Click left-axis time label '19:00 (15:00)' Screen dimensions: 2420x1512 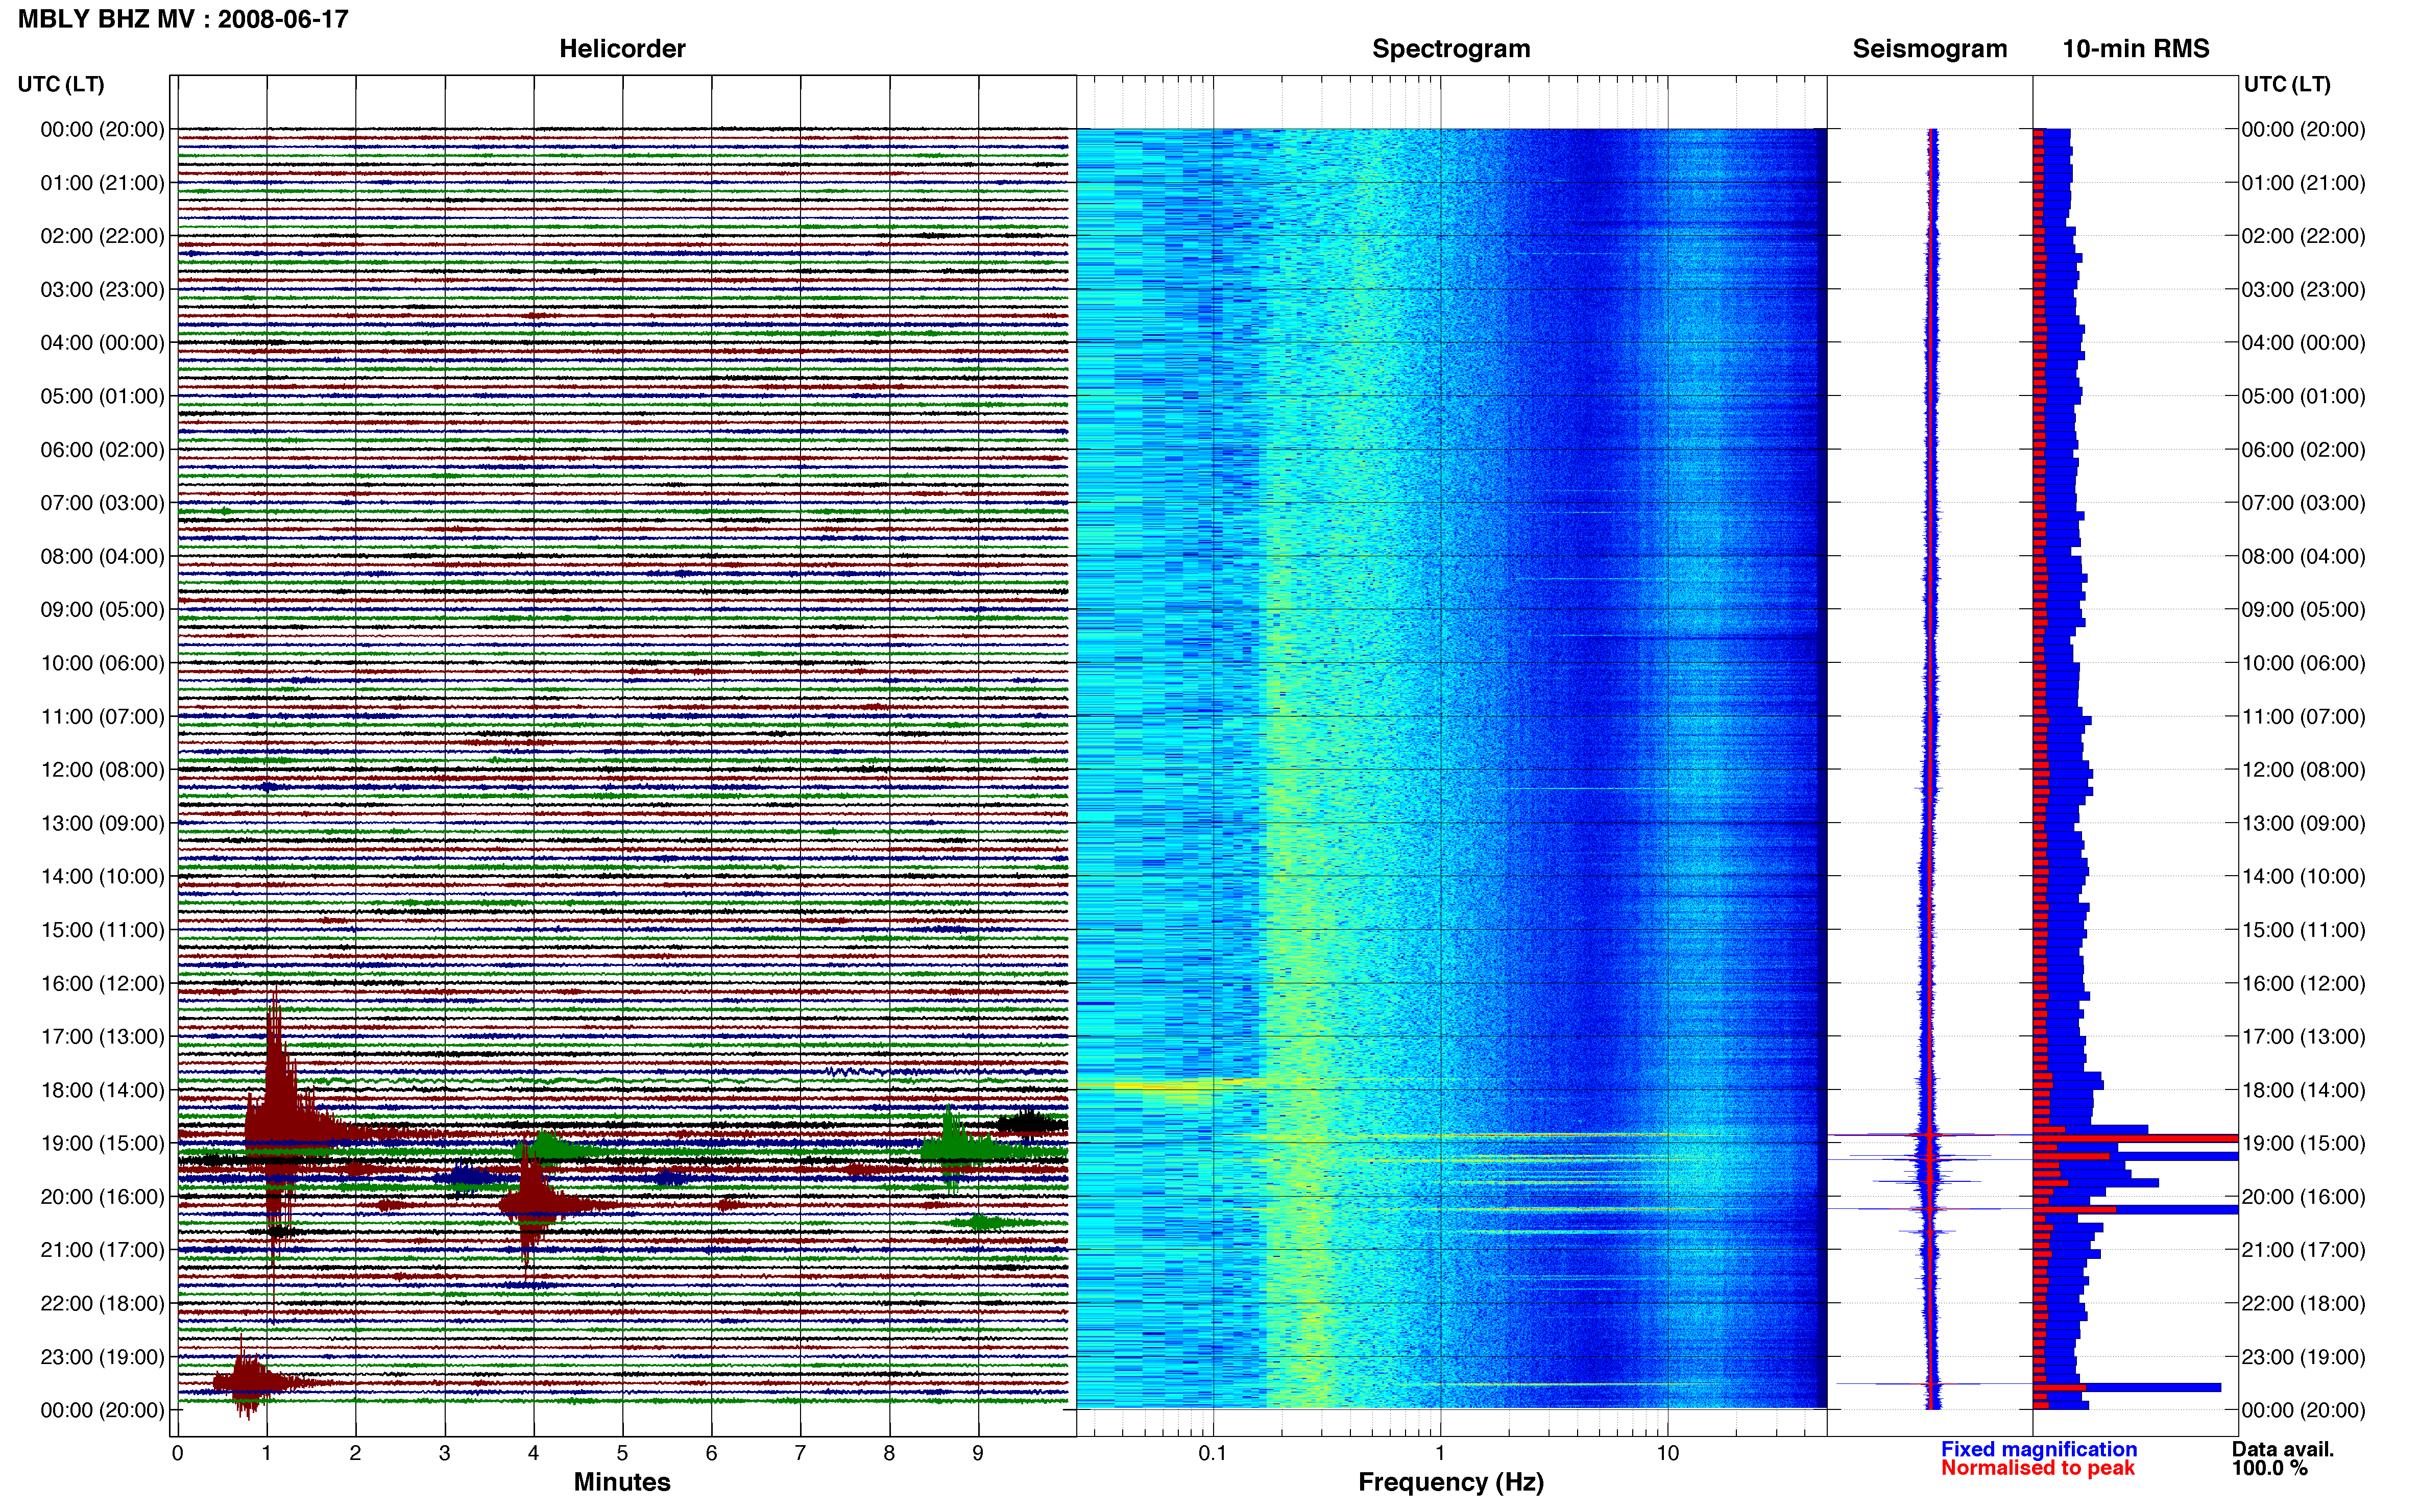[x=102, y=1144]
